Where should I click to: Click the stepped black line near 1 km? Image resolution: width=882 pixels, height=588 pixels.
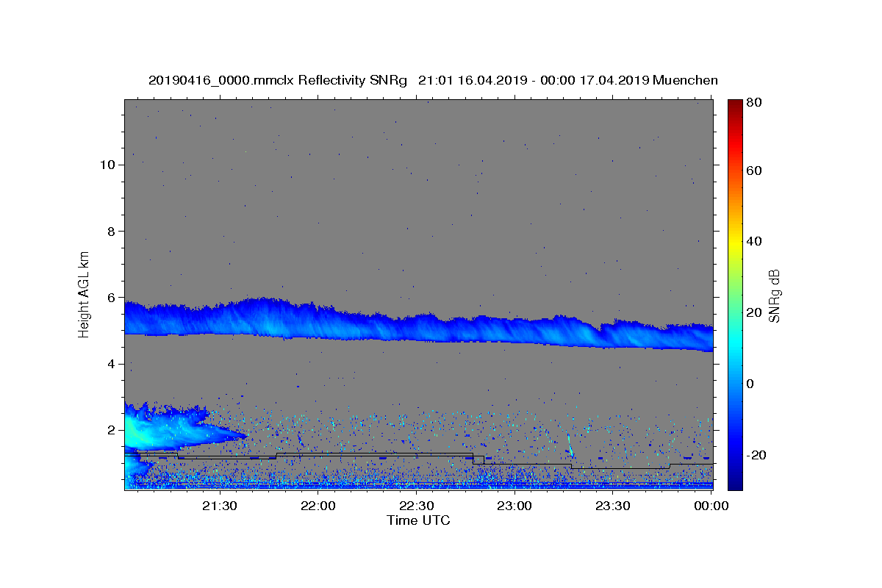[418, 459]
